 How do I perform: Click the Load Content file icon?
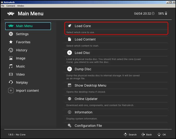[69, 39]
